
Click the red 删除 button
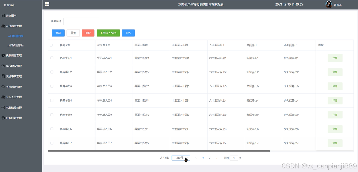[88, 33]
